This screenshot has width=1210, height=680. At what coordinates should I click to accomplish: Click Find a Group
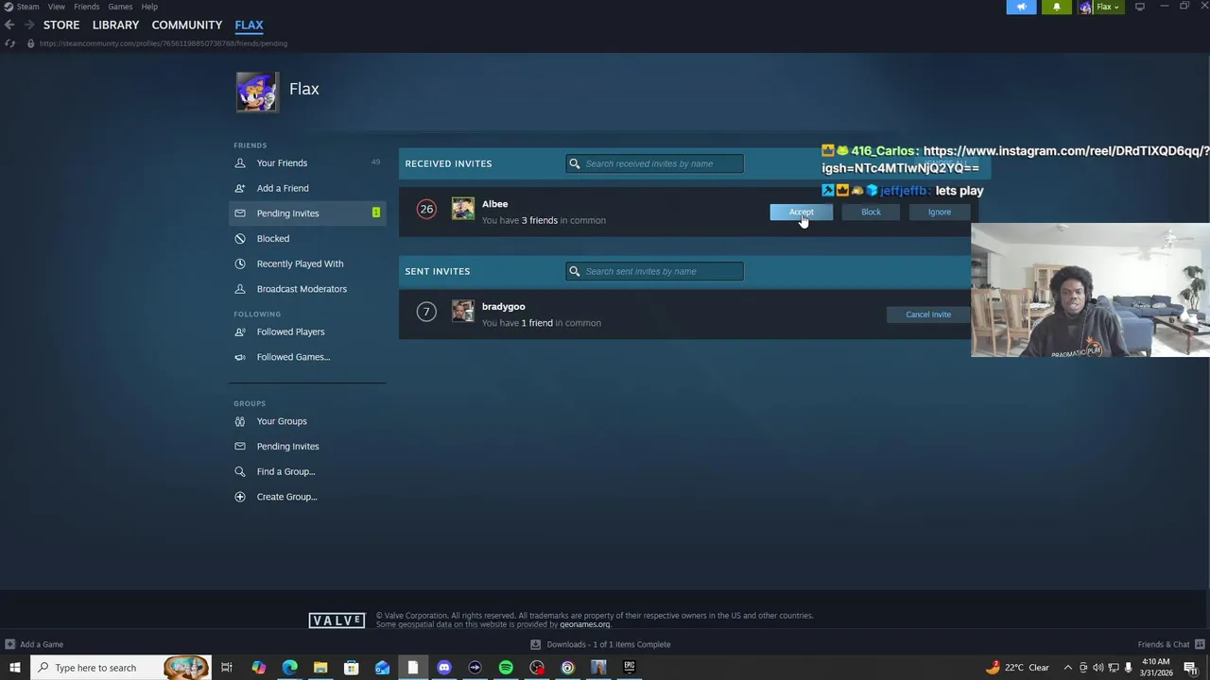[x=285, y=471]
